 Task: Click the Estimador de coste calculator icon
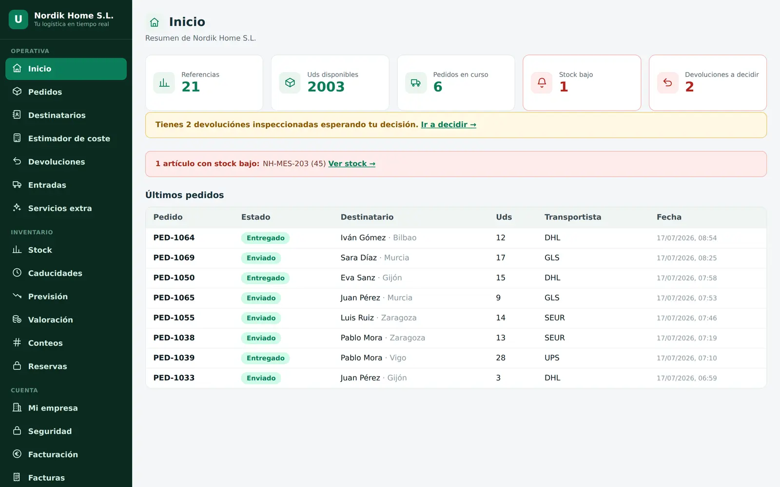17,138
